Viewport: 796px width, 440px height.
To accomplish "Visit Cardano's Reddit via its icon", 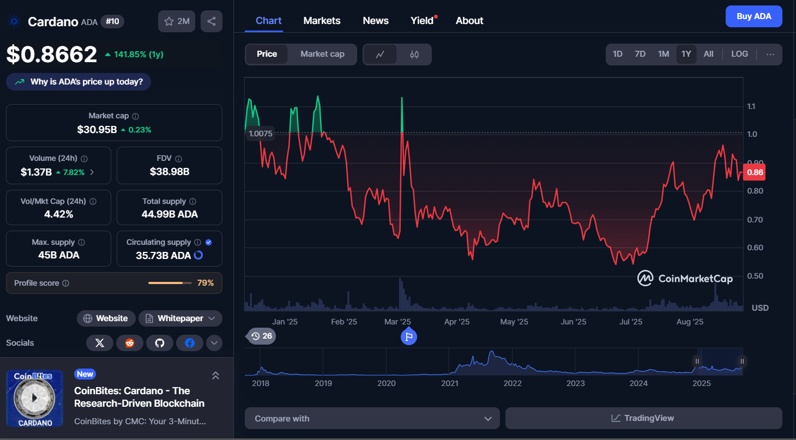I will pos(130,343).
